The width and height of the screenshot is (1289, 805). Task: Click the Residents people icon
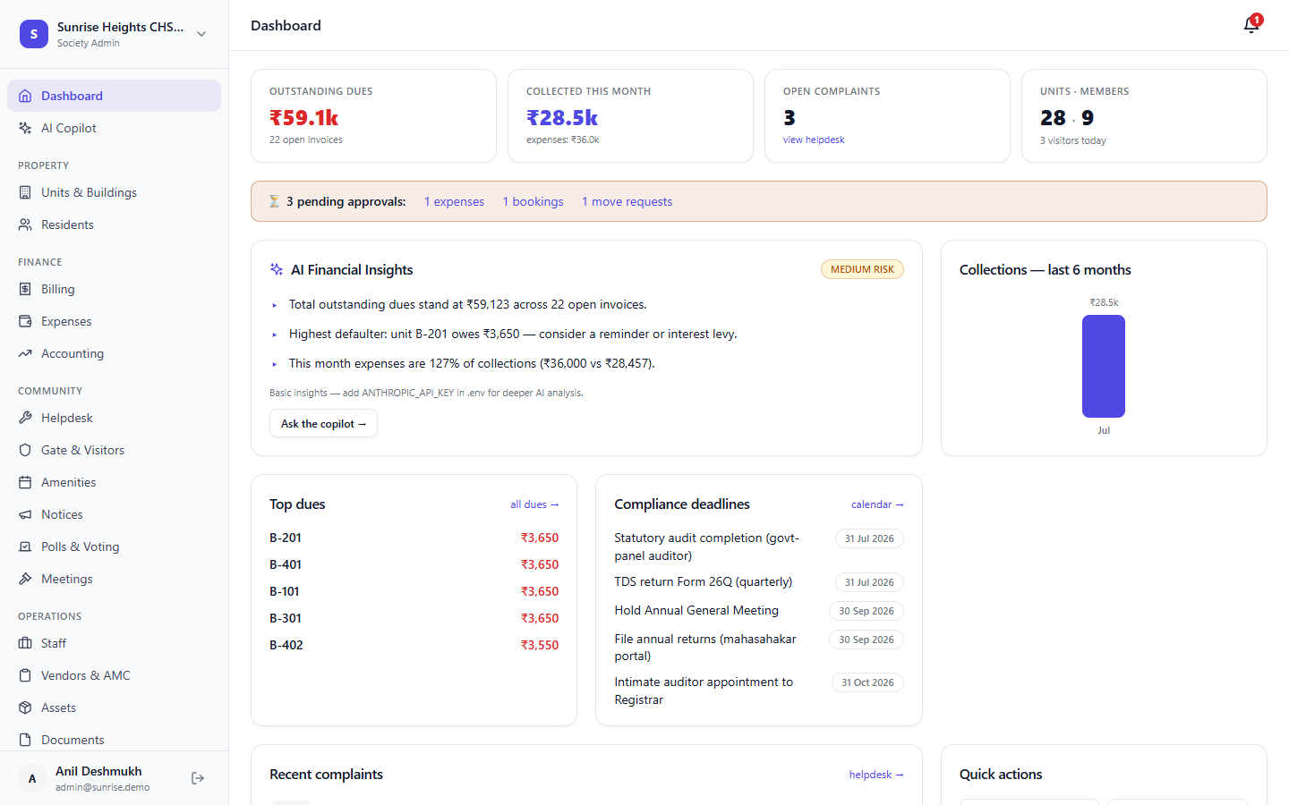pos(25,225)
